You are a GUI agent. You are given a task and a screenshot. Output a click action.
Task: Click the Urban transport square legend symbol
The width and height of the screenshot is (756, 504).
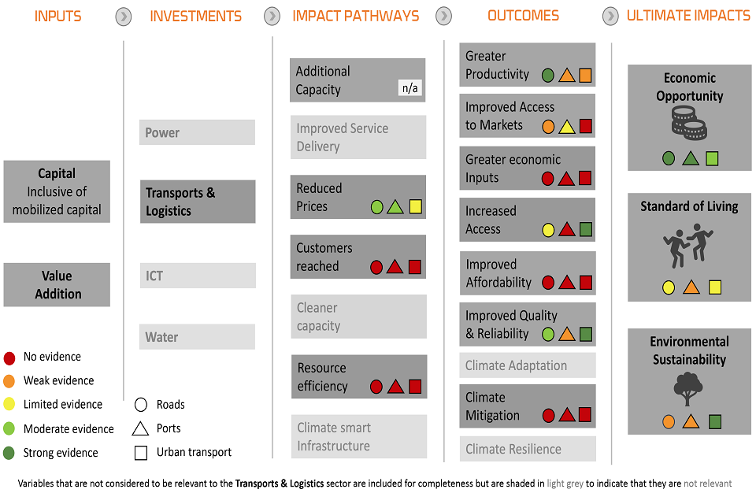(141, 453)
